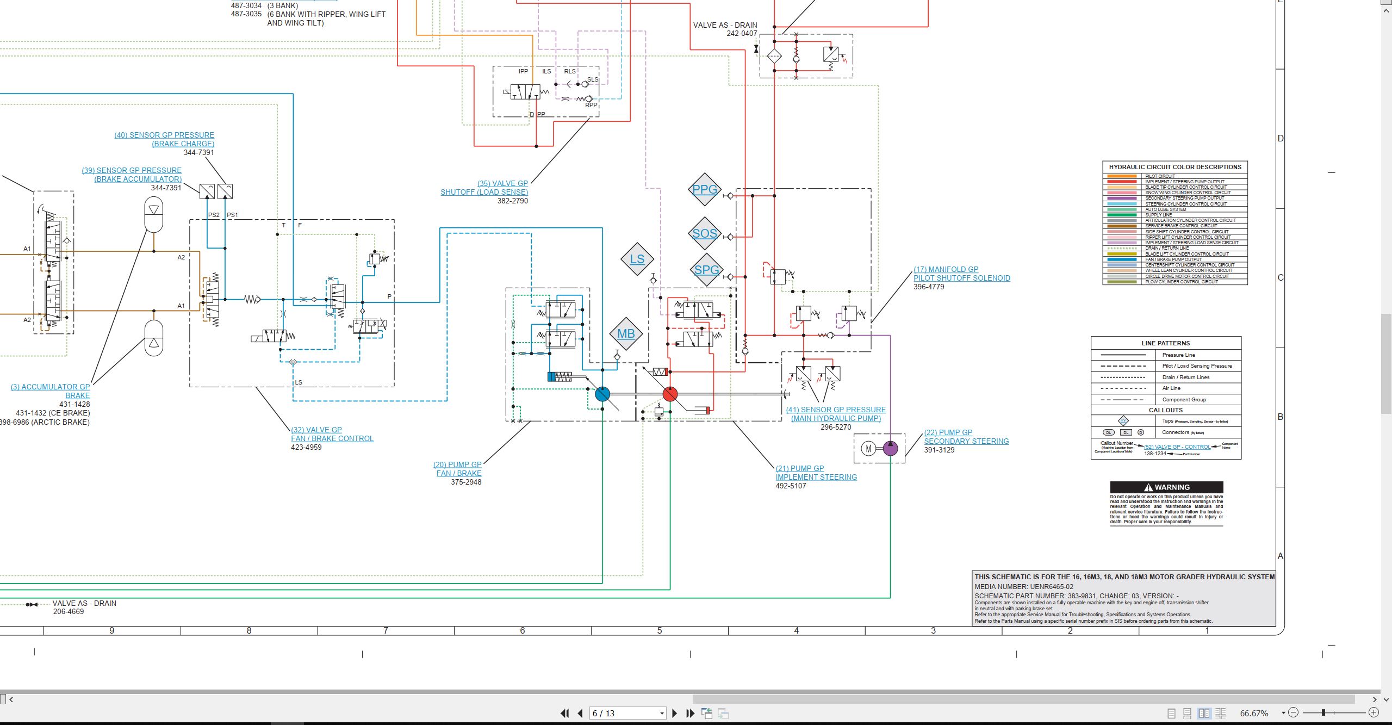Screen dimensions: 1392x725
Task: Click the horizontal scrollbar right arrow
Action: pos(1375,699)
